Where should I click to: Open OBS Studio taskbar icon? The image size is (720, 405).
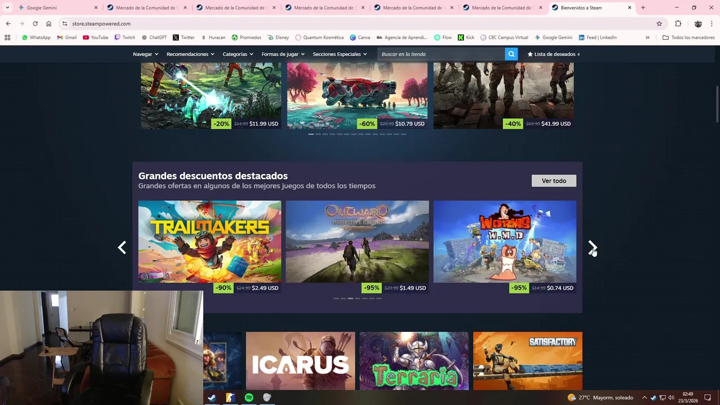[267, 398]
